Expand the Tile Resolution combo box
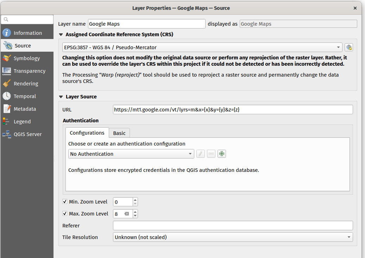 click(x=233, y=237)
